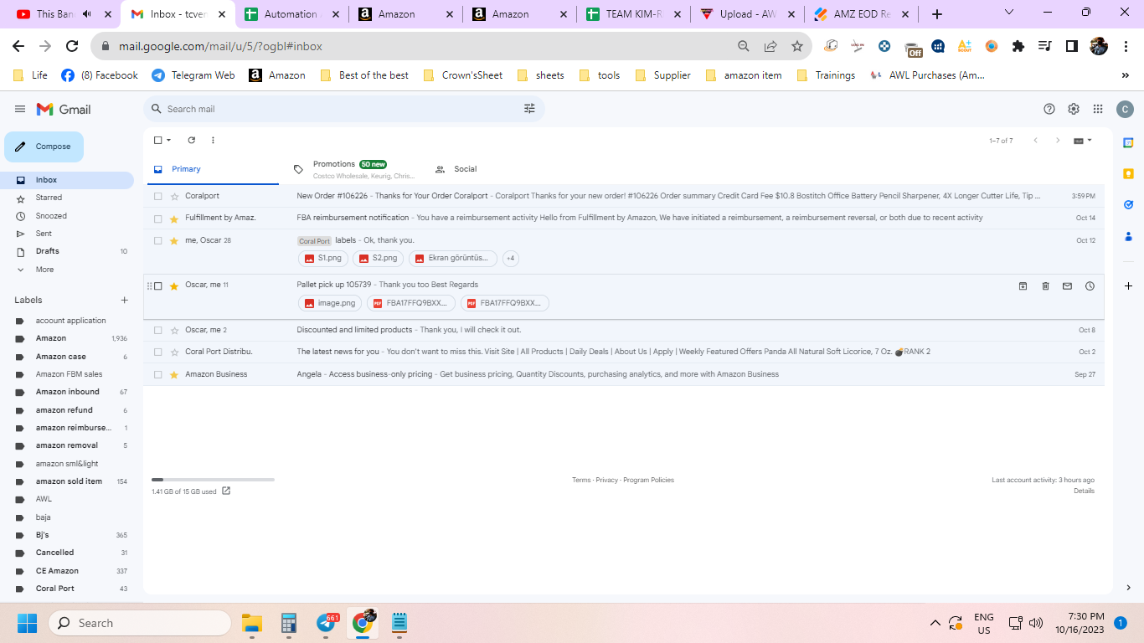Open Calculator from the taskbar
Screen dimensions: 1144x643
[289, 623]
